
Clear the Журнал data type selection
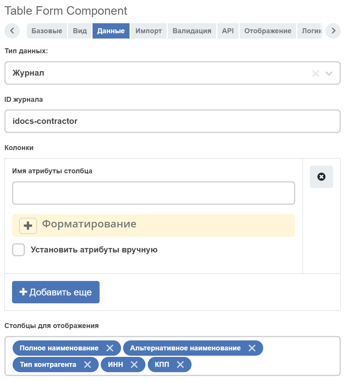316,73
